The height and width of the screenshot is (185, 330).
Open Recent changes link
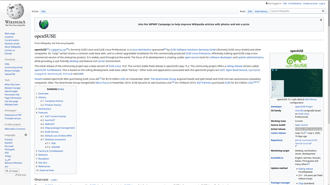[x=12, y=71]
